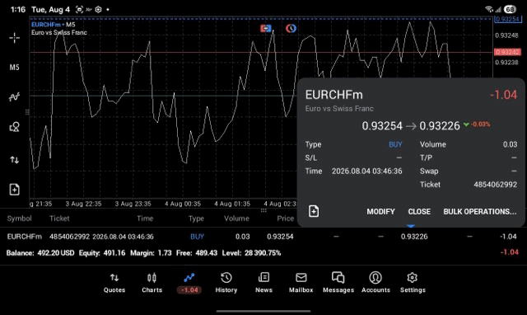Select the crosshair tool in chart sidebar
The width and height of the screenshot is (527, 315).
(x=14, y=38)
